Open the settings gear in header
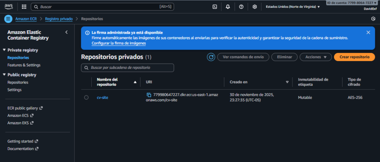Image resolution: width=380 pixels, height=162 pixels. pos(255,7)
